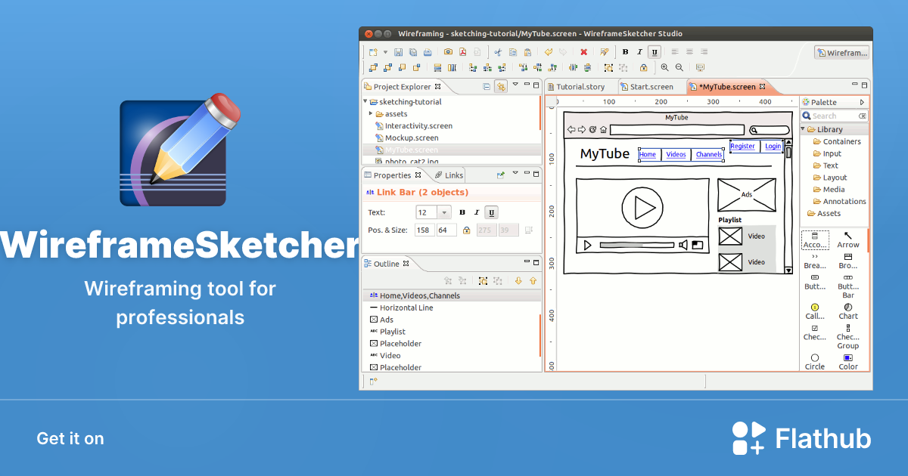This screenshot has height=476, width=908.
Task: Open the Chart widget in the palette
Action: point(848,309)
